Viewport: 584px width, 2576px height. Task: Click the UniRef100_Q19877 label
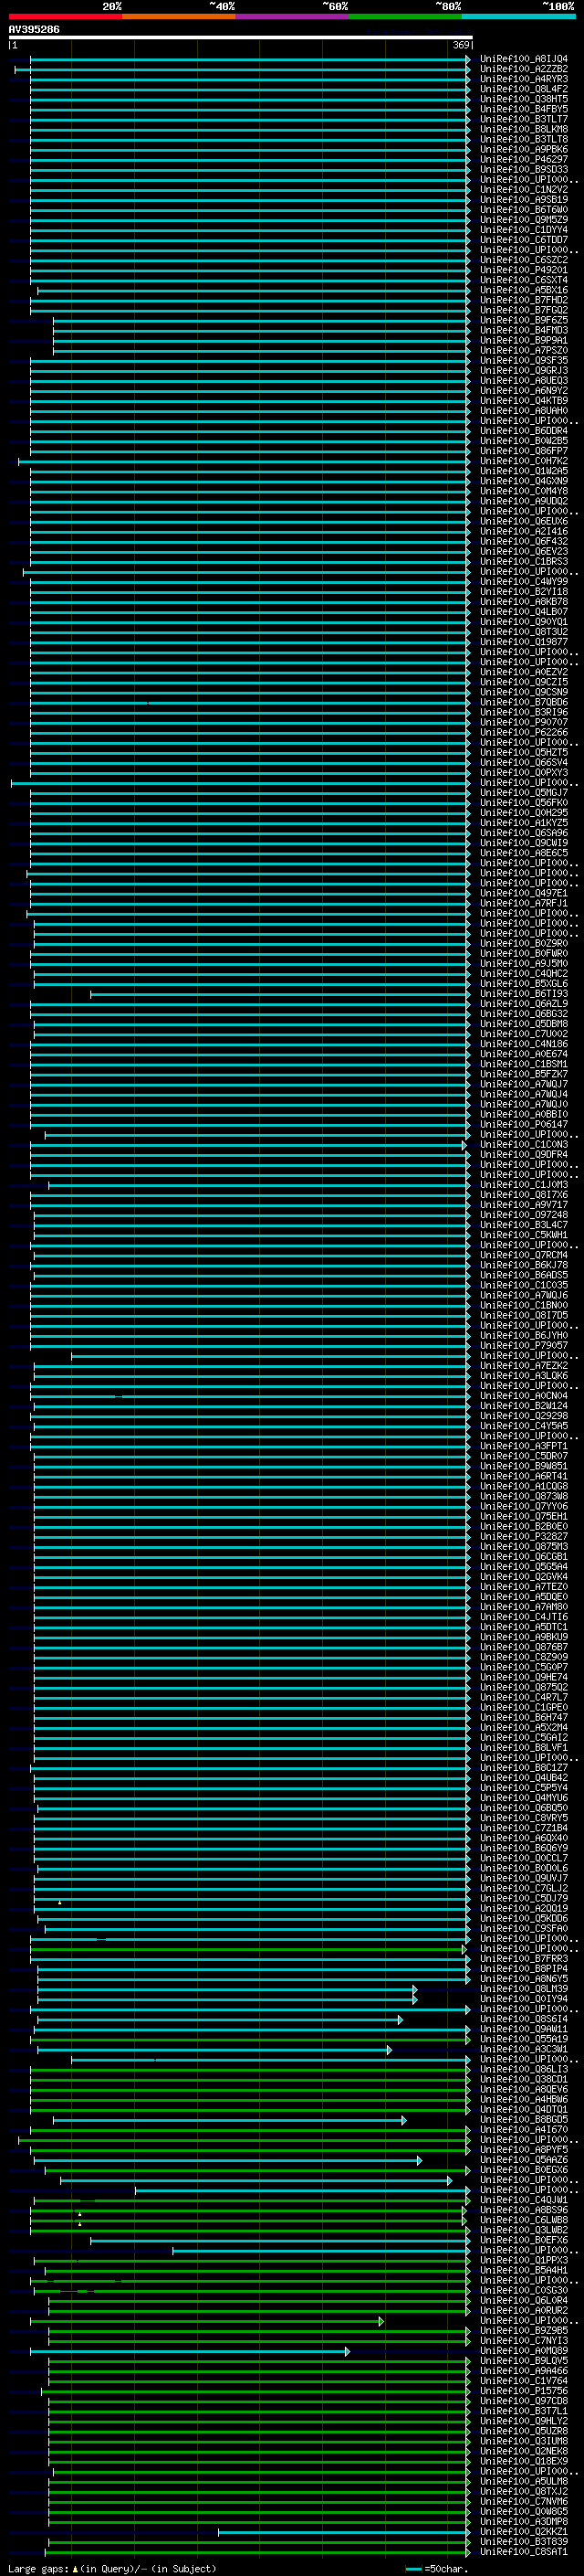[524, 642]
